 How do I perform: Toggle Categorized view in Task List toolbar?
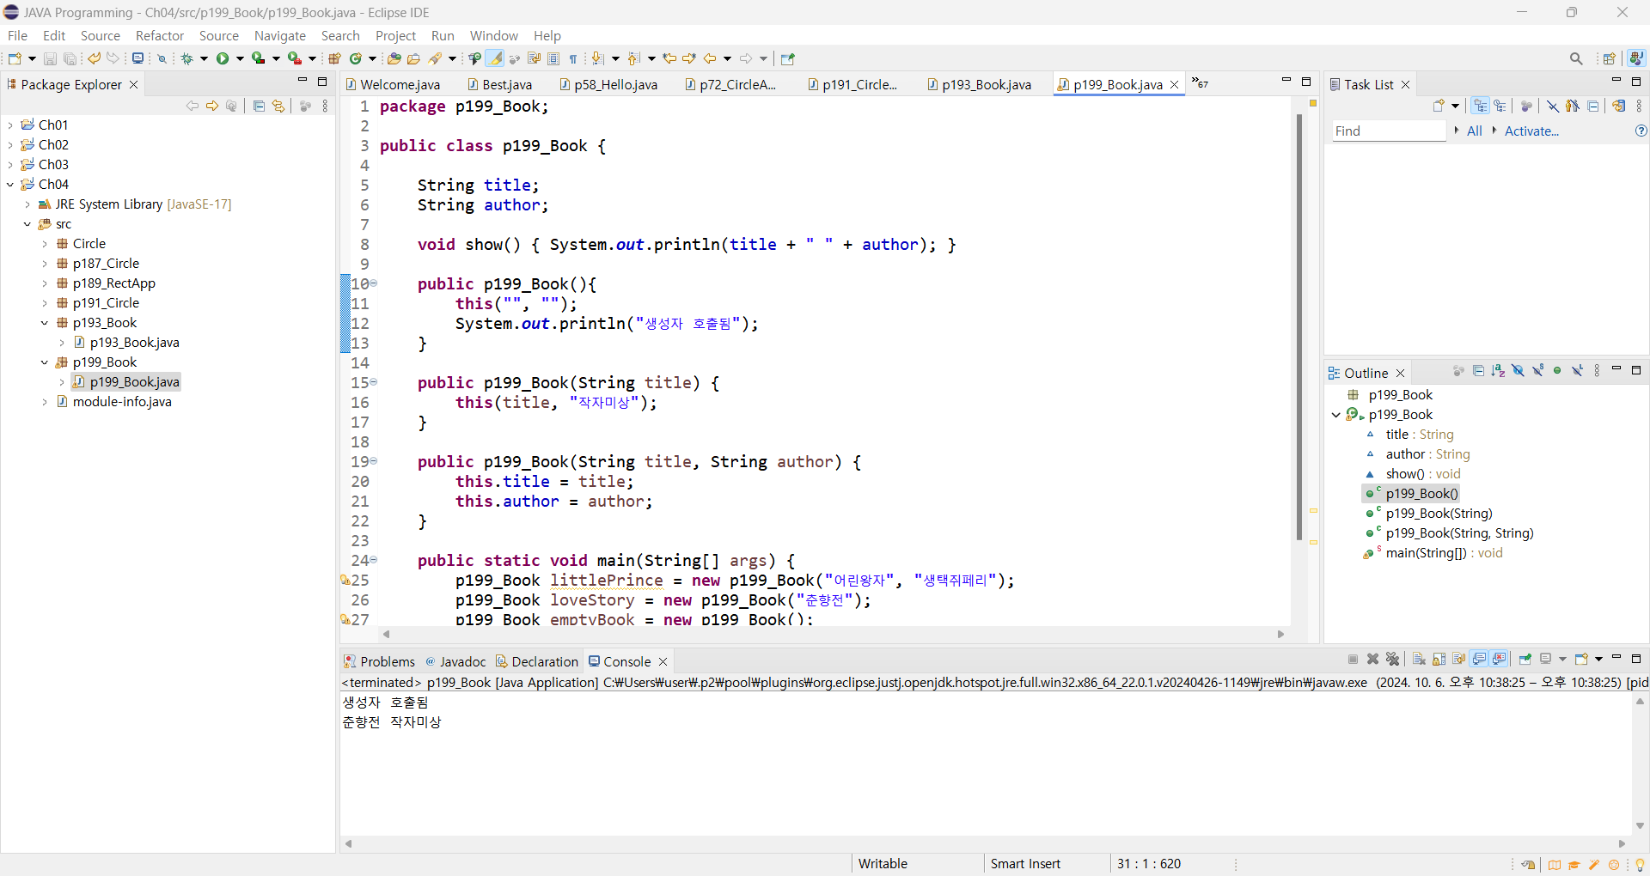(x=1480, y=106)
